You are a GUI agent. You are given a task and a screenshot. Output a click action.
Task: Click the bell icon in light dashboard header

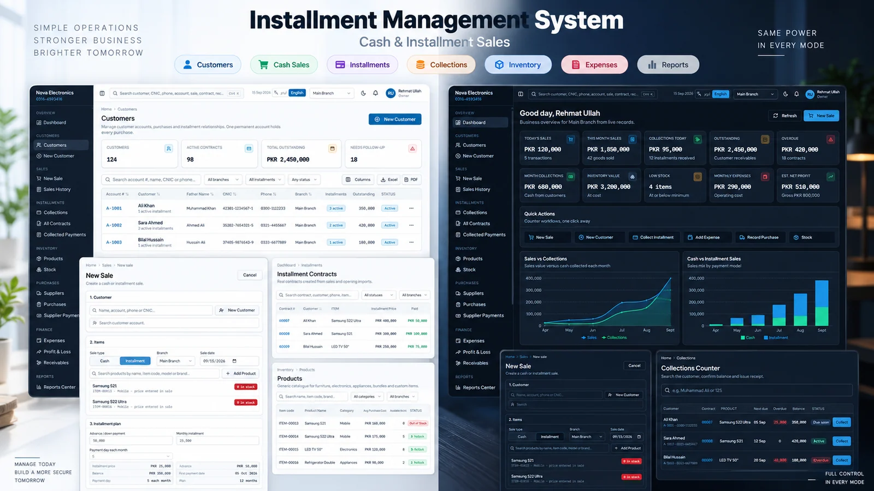(375, 93)
